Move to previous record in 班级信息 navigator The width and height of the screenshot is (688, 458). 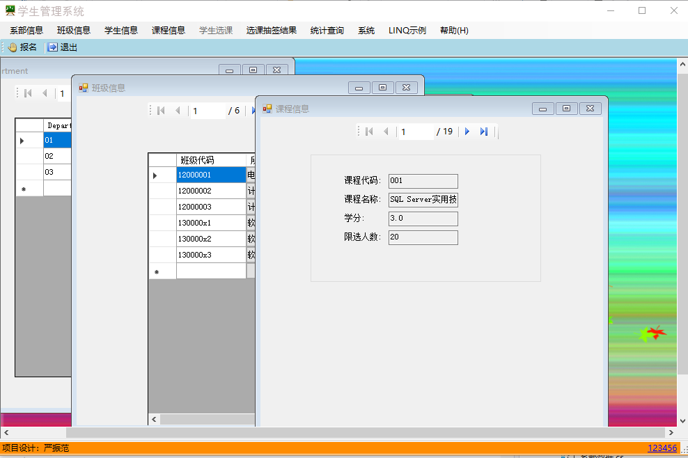pos(178,111)
